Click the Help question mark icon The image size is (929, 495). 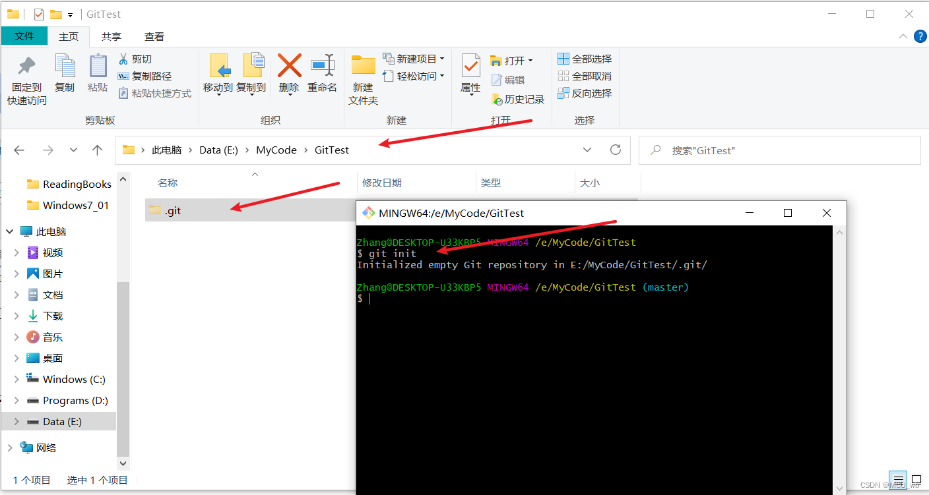coord(920,36)
